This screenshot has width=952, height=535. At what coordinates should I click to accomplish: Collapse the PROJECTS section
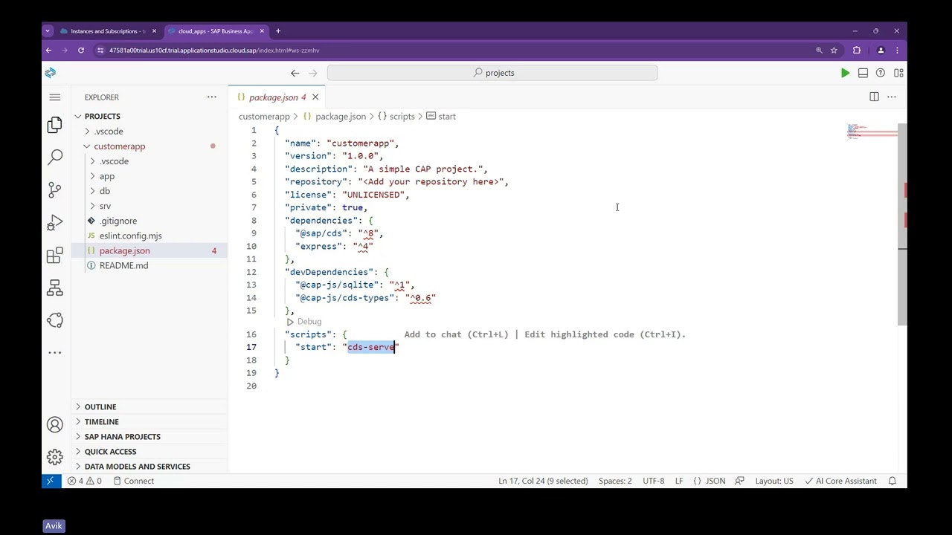[x=102, y=116]
